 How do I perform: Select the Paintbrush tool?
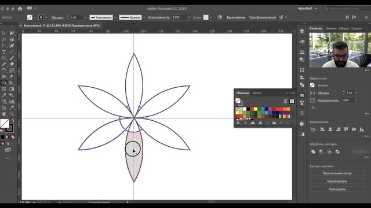[12, 58]
